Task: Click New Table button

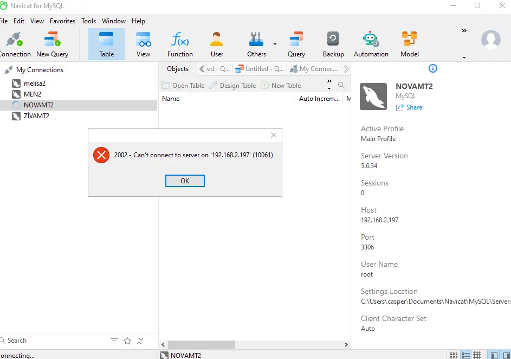Action: click(281, 86)
